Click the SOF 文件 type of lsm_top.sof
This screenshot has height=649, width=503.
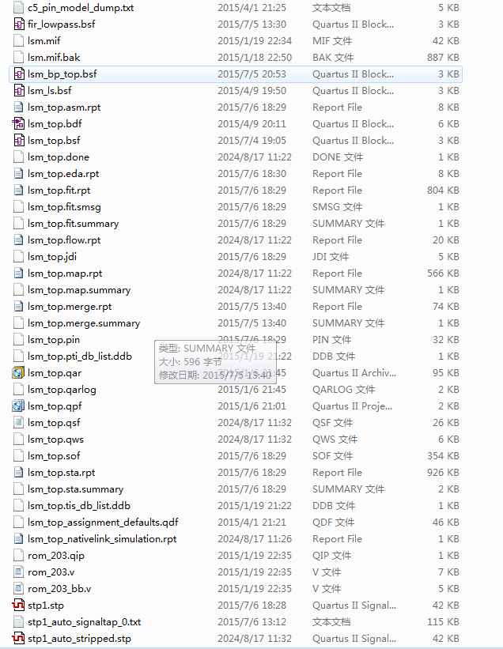332,455
